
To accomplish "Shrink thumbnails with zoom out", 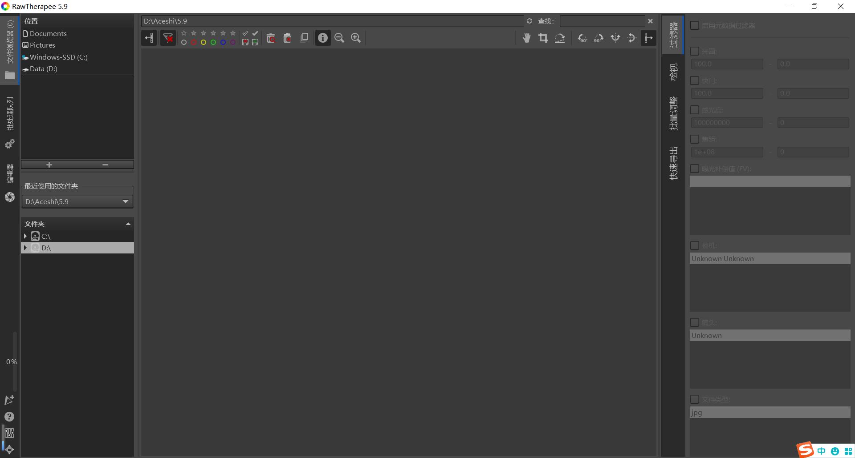I will [339, 38].
